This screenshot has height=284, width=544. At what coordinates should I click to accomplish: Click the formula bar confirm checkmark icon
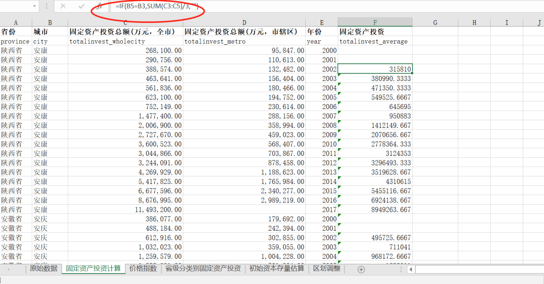(x=82, y=6)
